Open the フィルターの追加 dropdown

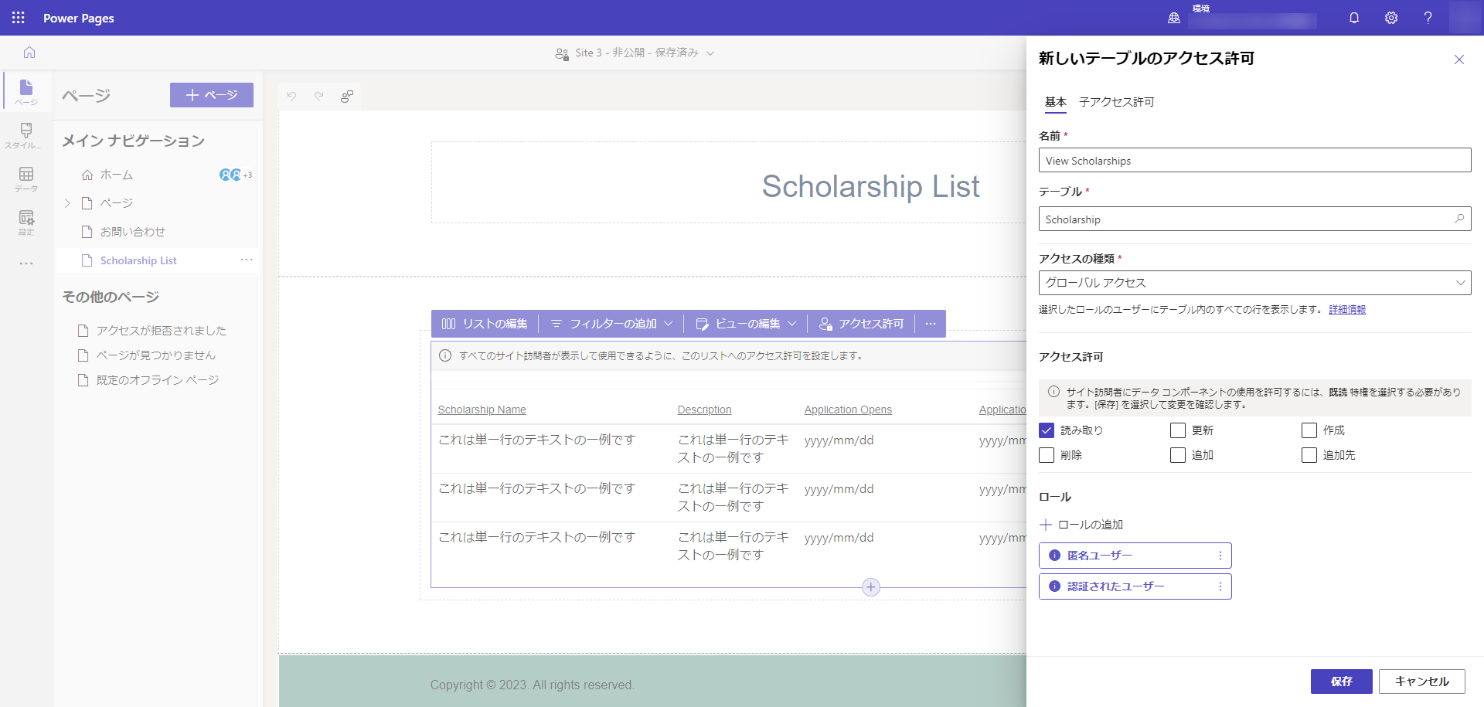coord(611,324)
